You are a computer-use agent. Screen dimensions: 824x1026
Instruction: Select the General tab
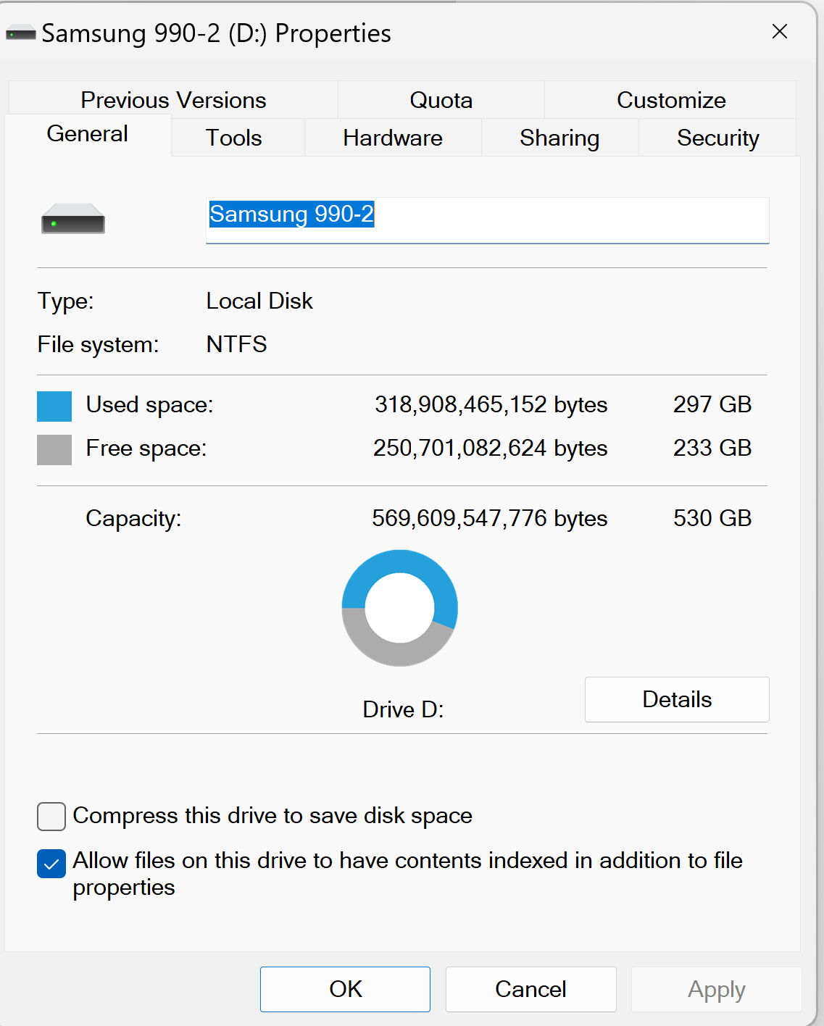coord(88,134)
